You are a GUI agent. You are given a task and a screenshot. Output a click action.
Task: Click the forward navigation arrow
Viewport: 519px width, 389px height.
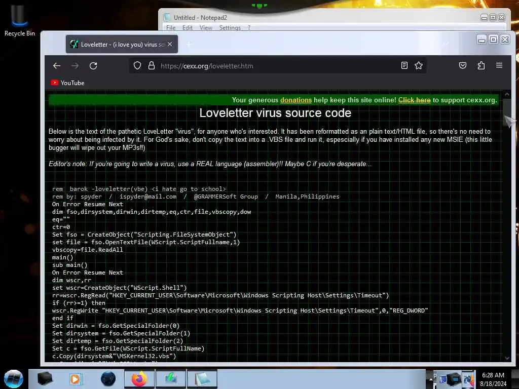click(x=75, y=66)
